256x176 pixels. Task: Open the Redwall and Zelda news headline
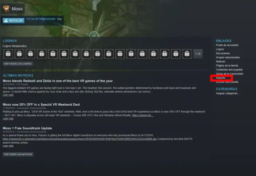tap(58, 81)
